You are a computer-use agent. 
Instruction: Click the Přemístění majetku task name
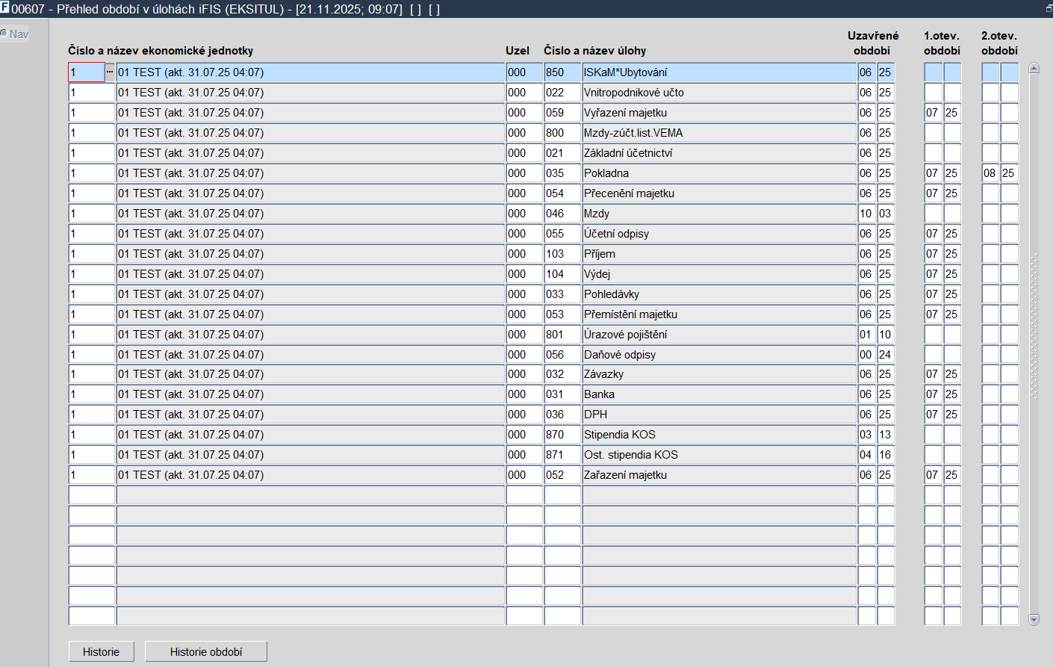pyautogui.click(x=719, y=314)
